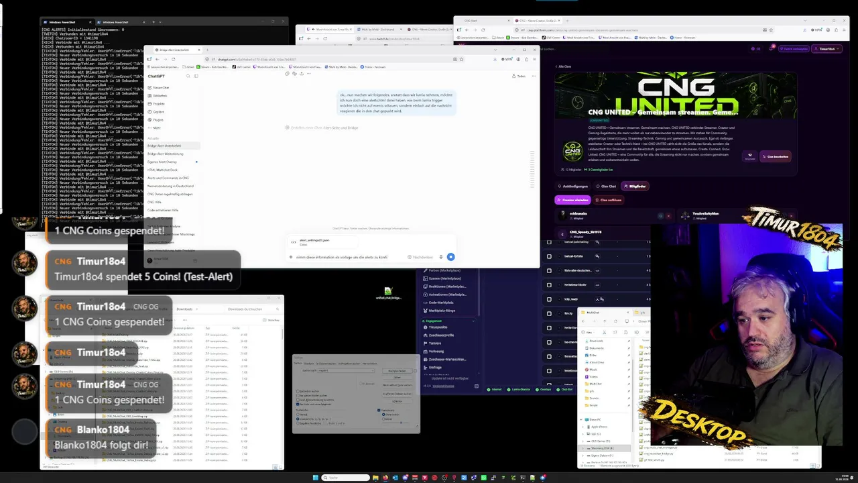The height and width of the screenshot is (483, 858).
Task: Open the ChatGPT chat search icon
Action: click(188, 76)
